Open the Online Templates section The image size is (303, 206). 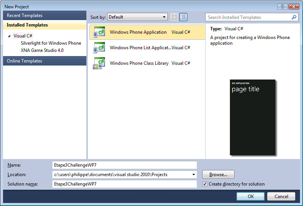point(25,61)
